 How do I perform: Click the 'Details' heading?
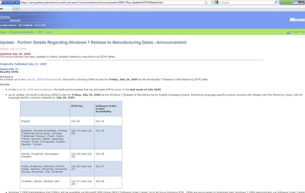(x=5, y=84)
